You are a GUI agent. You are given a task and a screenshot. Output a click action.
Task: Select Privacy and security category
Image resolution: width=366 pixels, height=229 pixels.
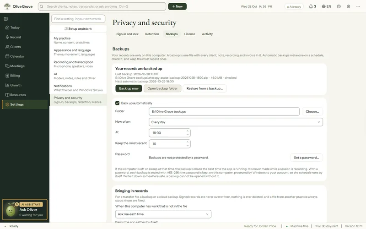(x=78, y=100)
